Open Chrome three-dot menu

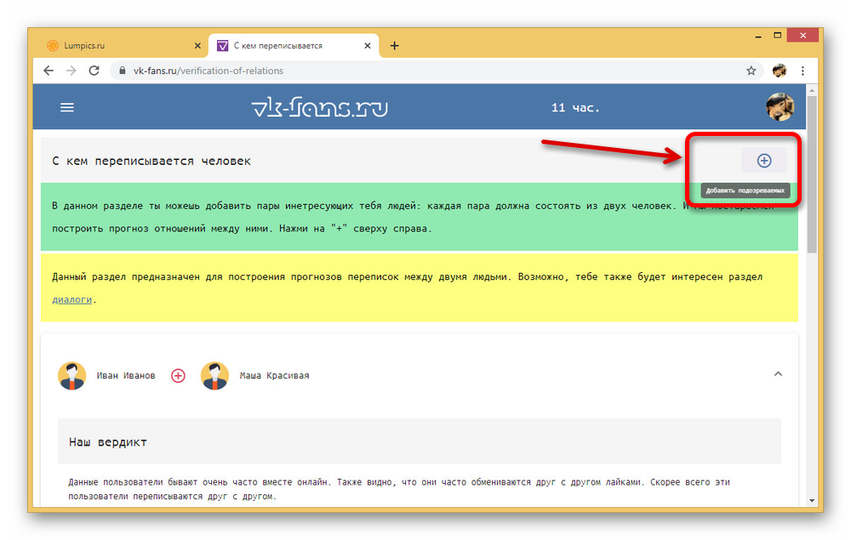coord(802,71)
